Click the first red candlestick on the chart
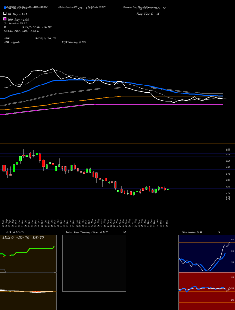This screenshot has width=235, height=310. 4,169
